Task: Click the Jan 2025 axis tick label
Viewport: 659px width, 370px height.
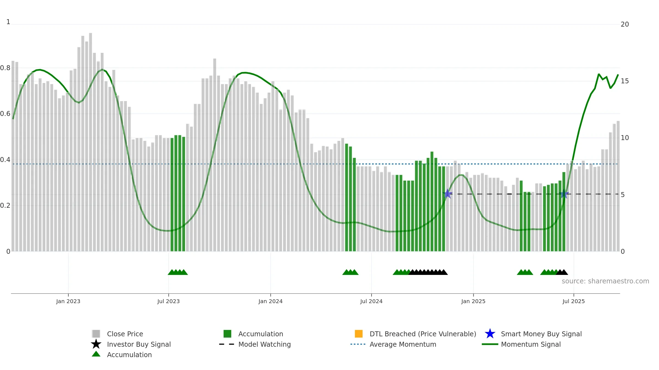Action: (x=473, y=301)
